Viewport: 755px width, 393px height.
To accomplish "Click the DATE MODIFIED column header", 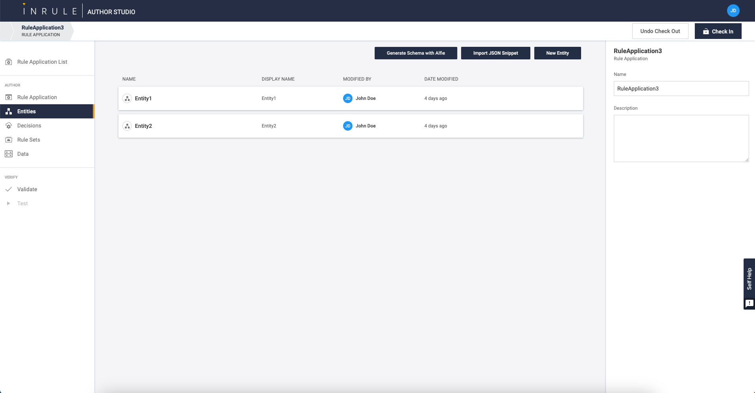I will 441,79.
